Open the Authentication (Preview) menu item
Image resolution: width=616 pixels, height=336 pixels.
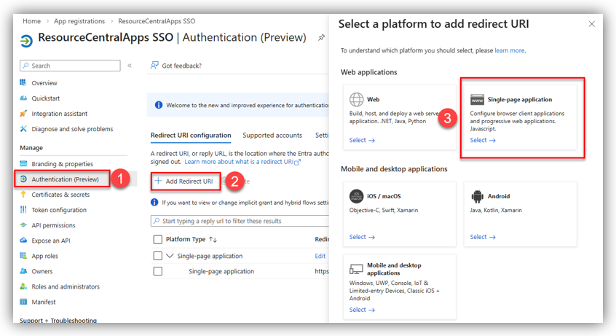(x=65, y=179)
